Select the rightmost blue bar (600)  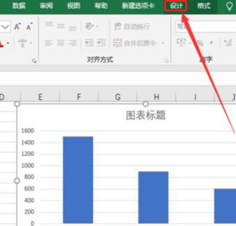(x=225, y=206)
